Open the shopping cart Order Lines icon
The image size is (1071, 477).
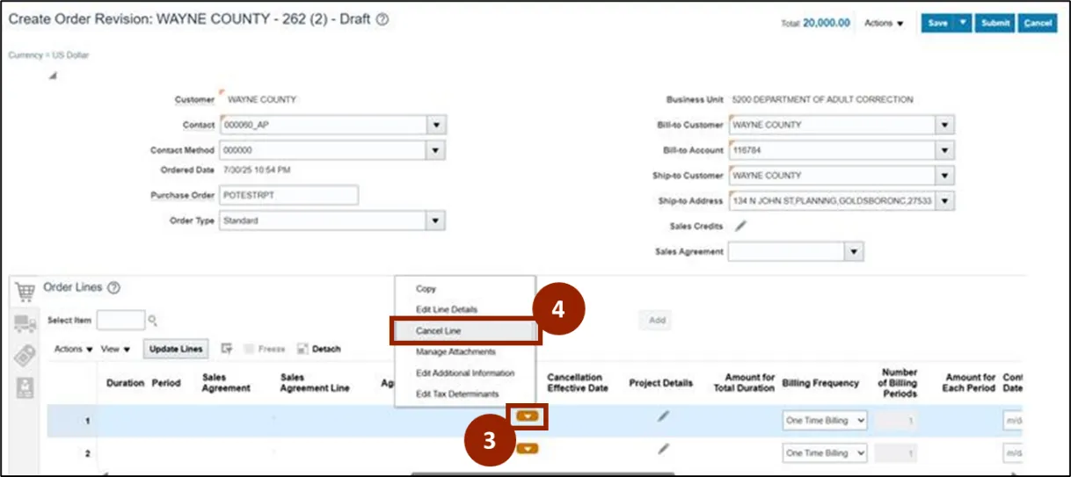25,291
